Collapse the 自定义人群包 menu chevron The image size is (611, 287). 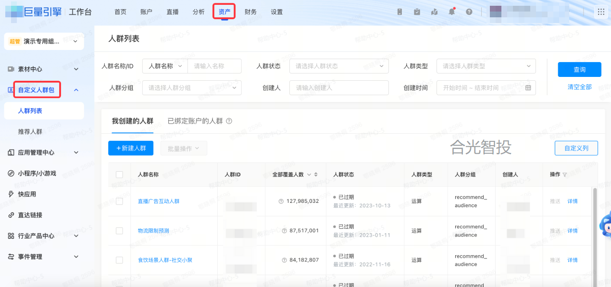(x=76, y=90)
